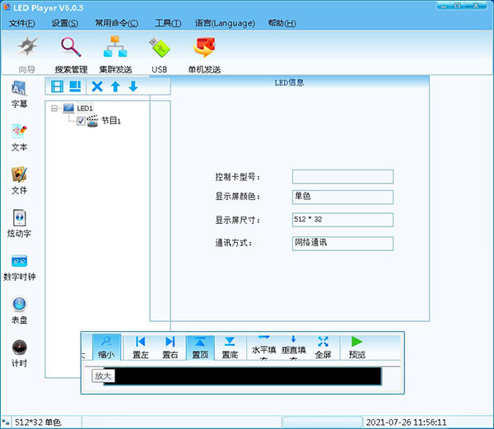
Task: Click the 控制卡型号 input field
Action: coord(343,177)
